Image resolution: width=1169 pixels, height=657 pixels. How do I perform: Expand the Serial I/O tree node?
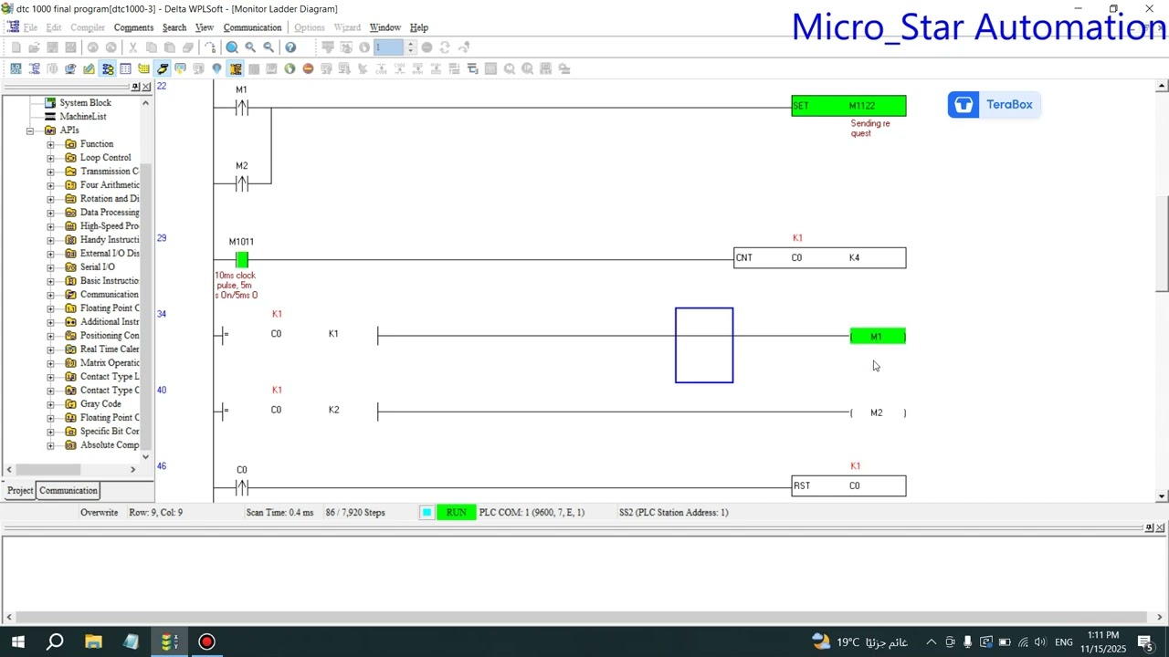[50, 267]
